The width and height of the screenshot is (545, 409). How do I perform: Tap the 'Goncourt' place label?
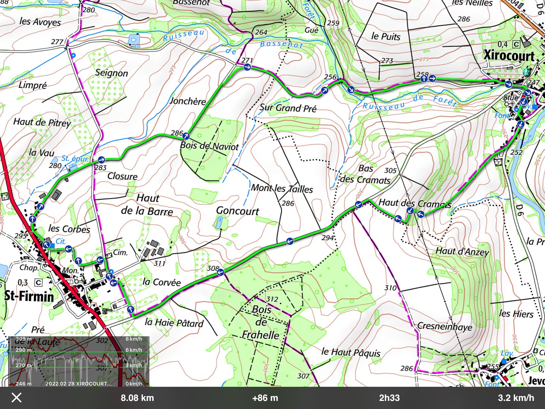click(x=238, y=211)
